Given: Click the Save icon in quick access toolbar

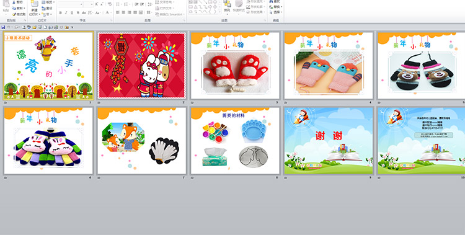Looking at the screenshot, I should point(3,27).
